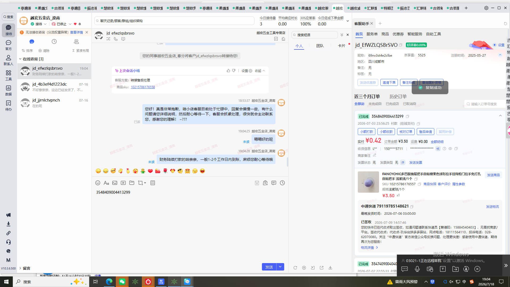Image resolution: width=510 pixels, height=287 pixels.
Task: Focus the 搜索短语 search field
Action: coord(314,35)
